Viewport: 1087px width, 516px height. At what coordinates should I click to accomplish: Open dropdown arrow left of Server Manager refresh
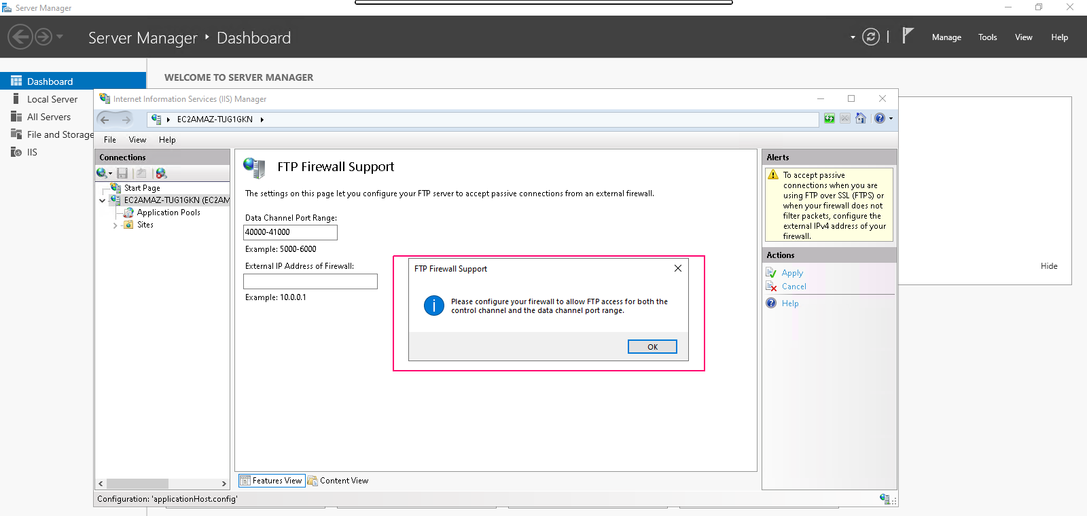[853, 37]
